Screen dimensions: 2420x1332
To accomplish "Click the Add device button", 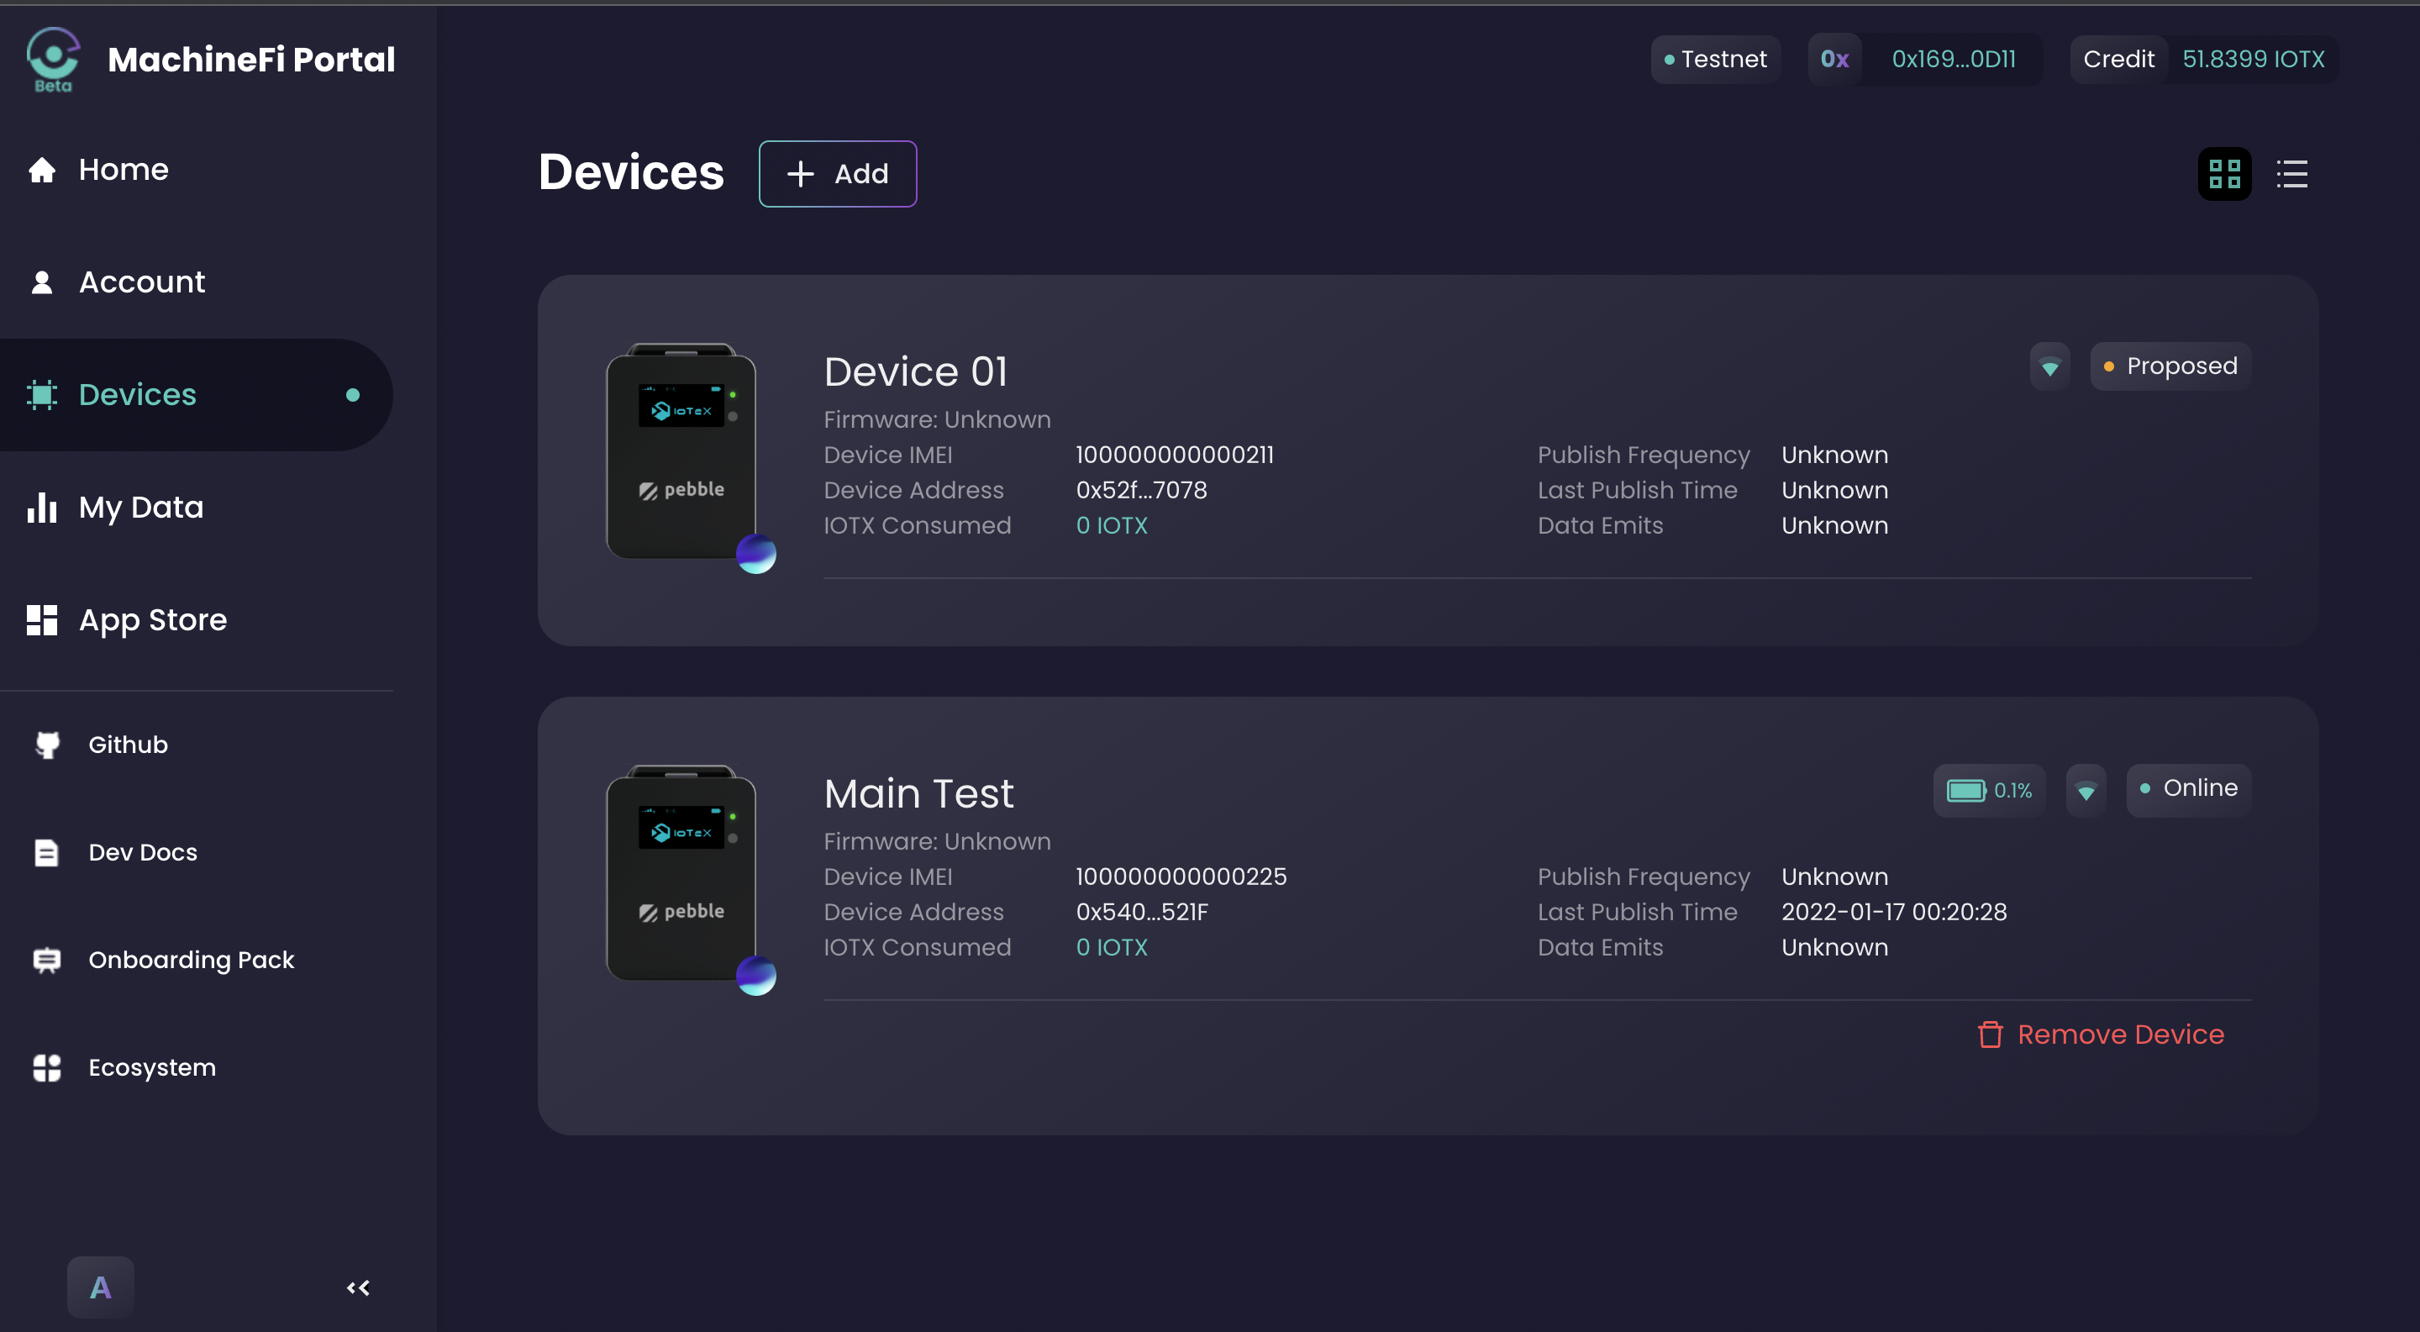I will 837,174.
